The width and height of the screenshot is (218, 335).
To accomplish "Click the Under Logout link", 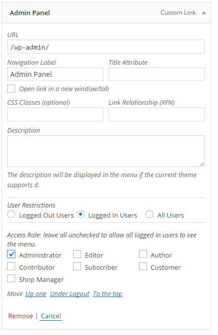I will coord(69,294).
